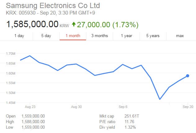This screenshot has height=133, width=196.
Task: Show the 1 year chart
Action: click(x=126, y=36)
